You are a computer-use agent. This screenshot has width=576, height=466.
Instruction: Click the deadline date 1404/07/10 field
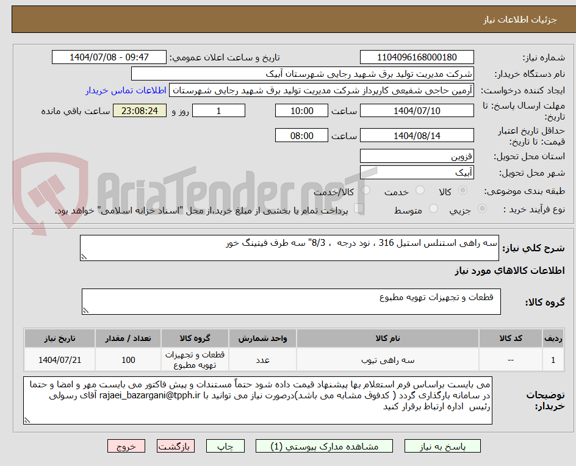[417, 110]
